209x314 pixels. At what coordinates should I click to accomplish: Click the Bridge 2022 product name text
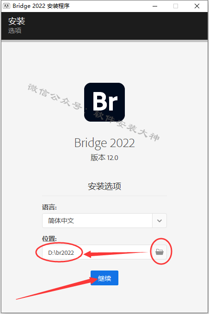click(x=104, y=143)
